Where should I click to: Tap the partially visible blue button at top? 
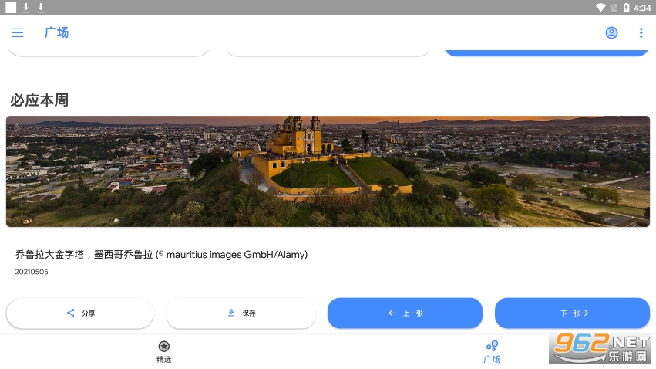546,52
